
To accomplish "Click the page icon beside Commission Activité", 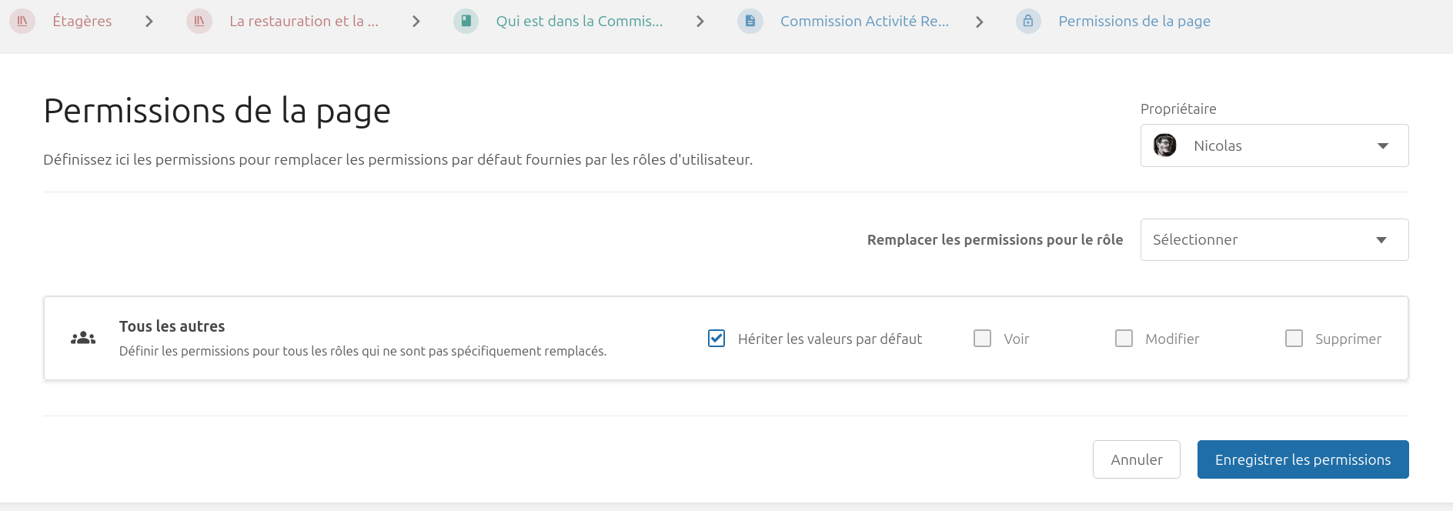I will [x=750, y=22].
